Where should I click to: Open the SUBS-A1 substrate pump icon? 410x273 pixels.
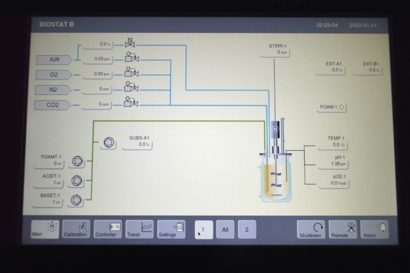point(109,142)
